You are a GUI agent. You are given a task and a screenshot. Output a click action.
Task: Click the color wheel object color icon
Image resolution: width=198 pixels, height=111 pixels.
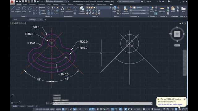pos(131,7)
